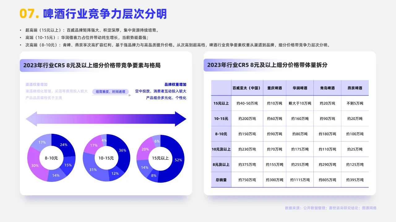
Task: Click the row header 10-15元 in table
Action: click(221, 119)
